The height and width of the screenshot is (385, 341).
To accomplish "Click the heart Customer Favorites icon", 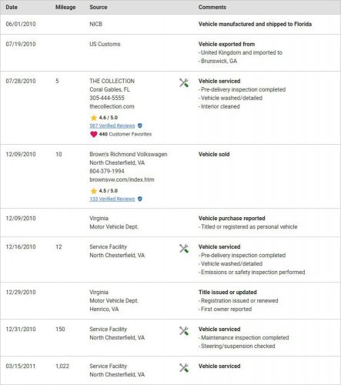I will pos(94,134).
